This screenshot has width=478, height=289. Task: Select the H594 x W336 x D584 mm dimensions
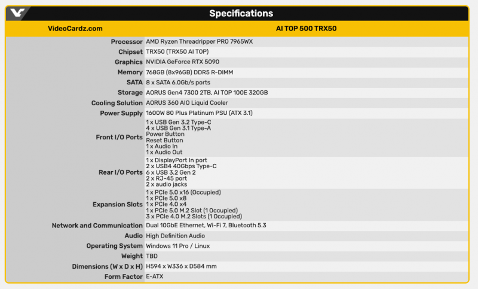point(181,266)
